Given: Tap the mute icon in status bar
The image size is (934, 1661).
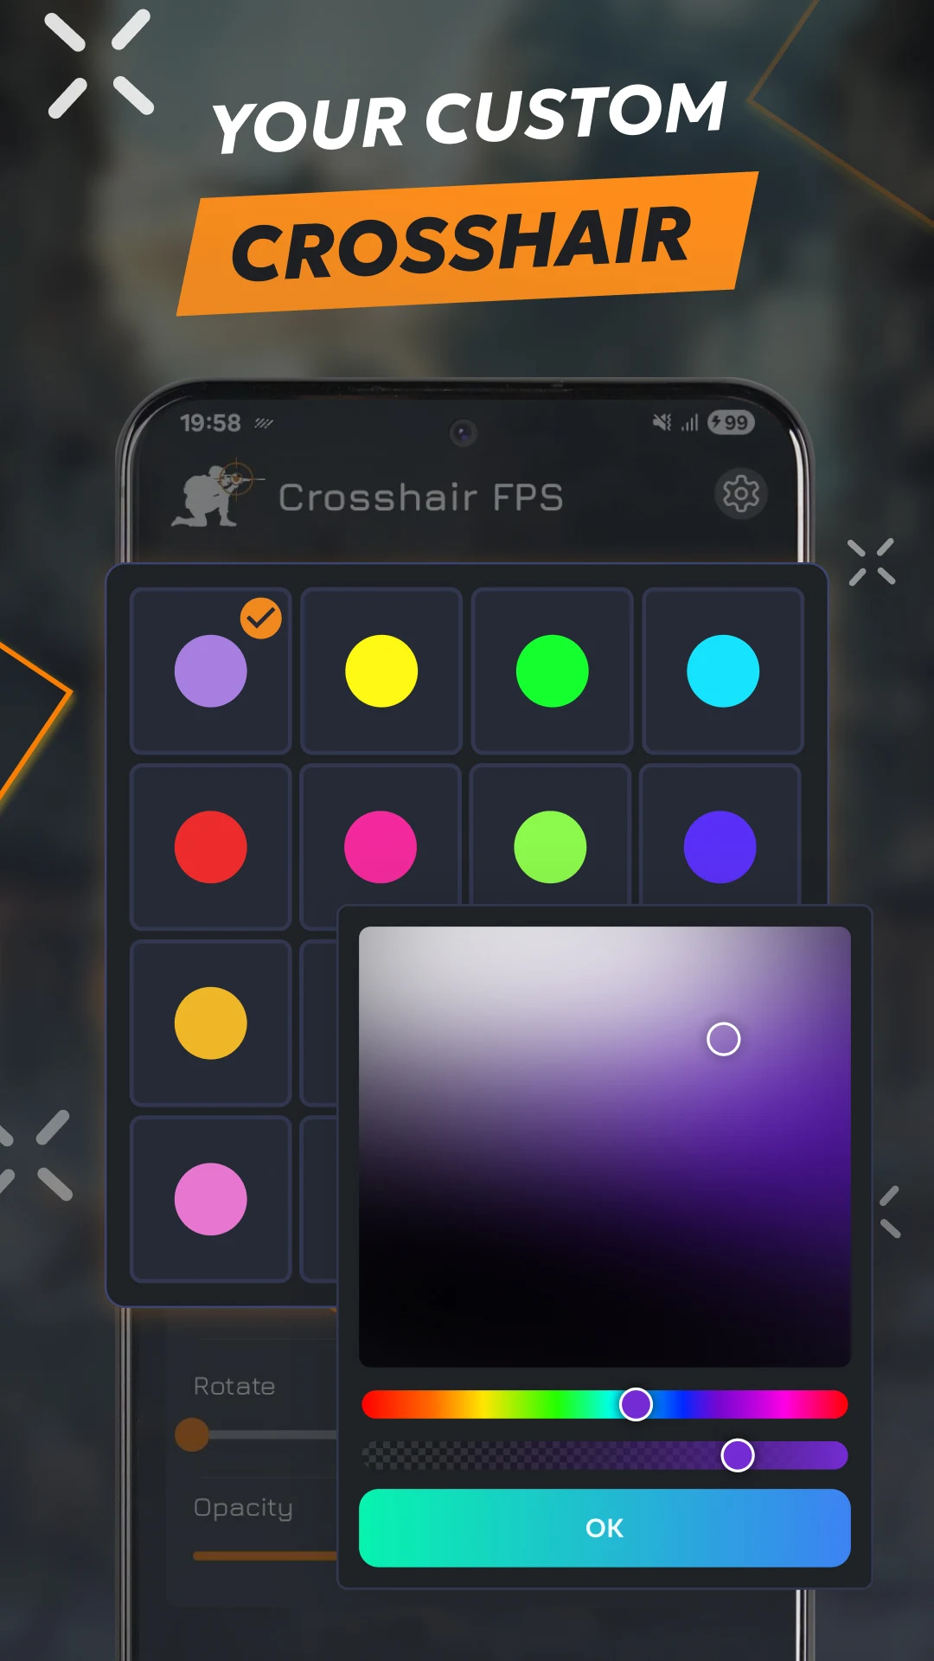Looking at the screenshot, I should [662, 422].
